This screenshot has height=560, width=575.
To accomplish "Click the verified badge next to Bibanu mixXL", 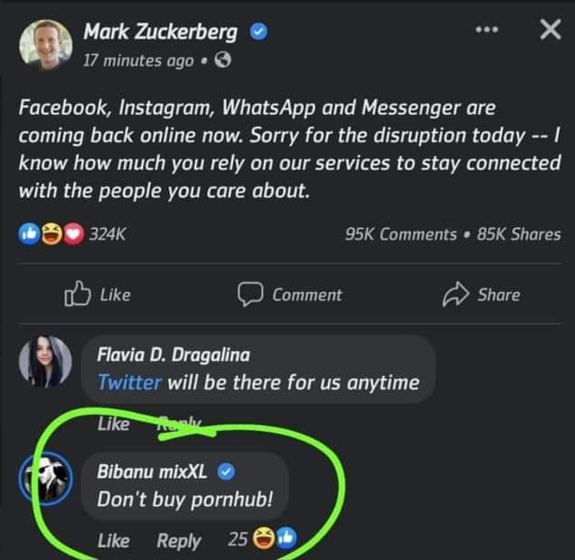I will tap(226, 471).
